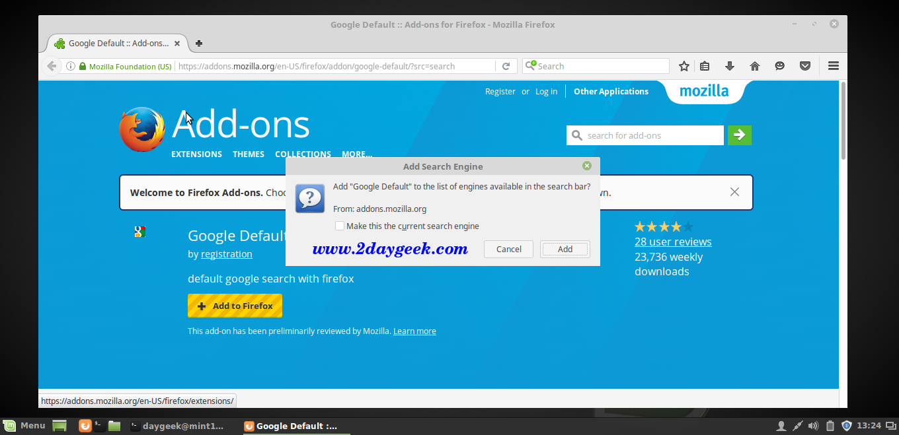The width and height of the screenshot is (899, 435).
Task: Click the four-star rating
Action: tap(664, 226)
